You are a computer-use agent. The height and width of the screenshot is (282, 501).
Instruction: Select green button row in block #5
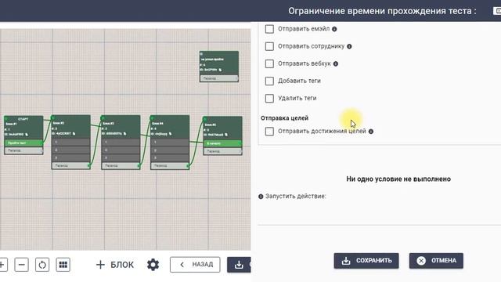coord(222,143)
